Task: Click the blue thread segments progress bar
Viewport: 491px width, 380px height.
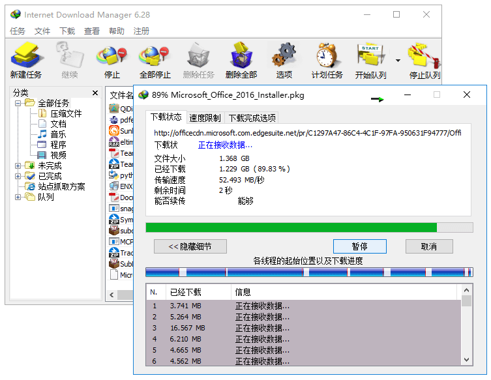Action: (309, 272)
